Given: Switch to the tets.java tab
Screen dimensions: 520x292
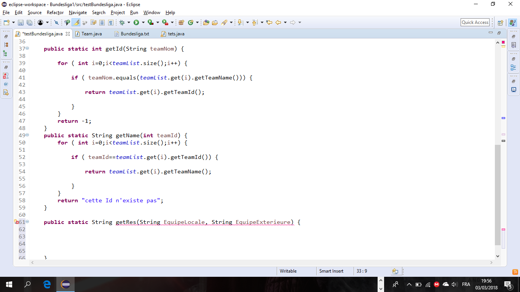Looking at the screenshot, I should [x=176, y=34].
